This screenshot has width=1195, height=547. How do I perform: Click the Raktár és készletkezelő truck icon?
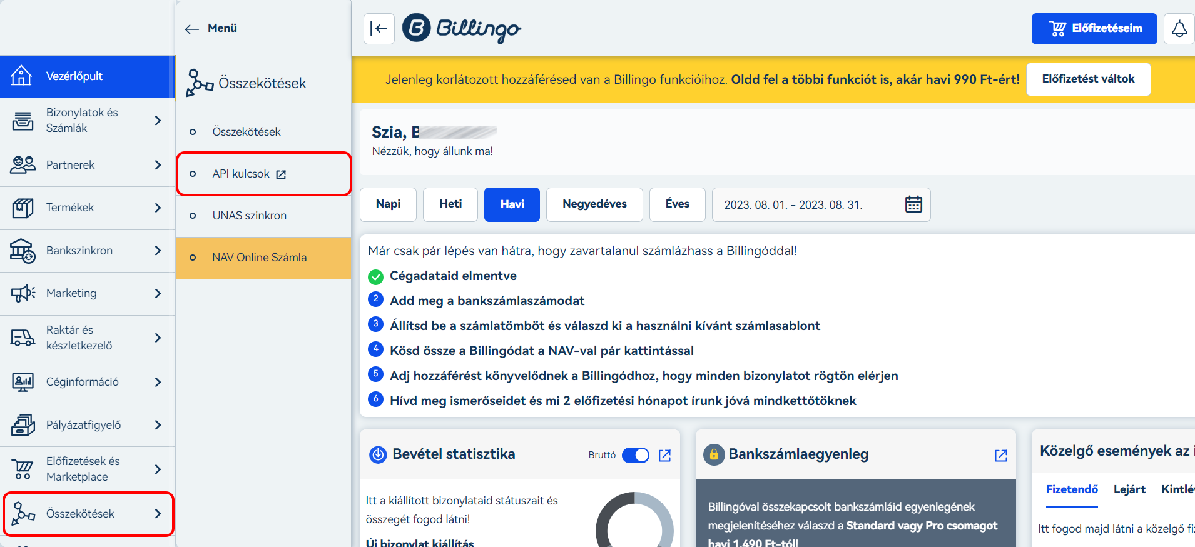coord(23,338)
